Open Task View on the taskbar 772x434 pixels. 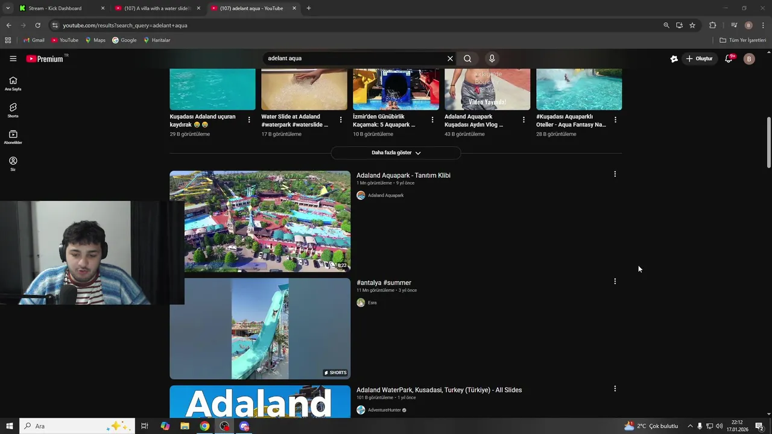(144, 426)
